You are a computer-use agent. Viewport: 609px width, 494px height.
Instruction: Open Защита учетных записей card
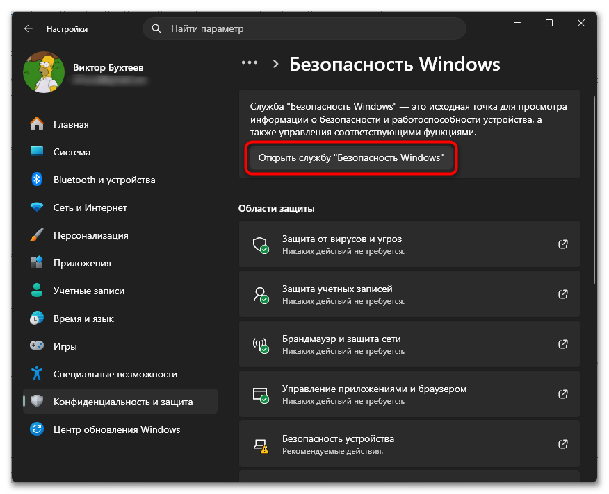(x=409, y=294)
